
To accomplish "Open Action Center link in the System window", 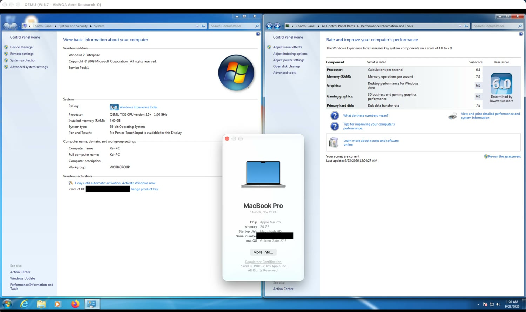I will [20, 272].
